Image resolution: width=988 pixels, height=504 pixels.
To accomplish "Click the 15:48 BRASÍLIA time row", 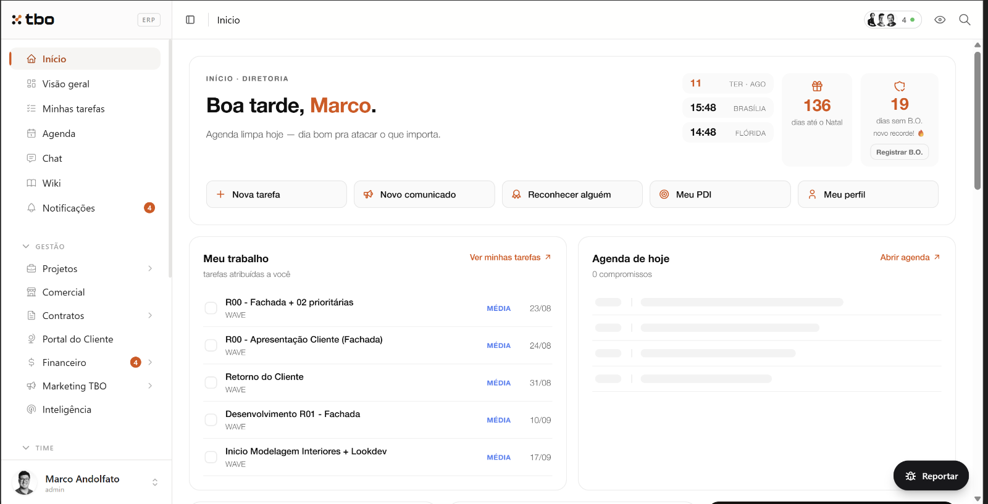I will point(728,108).
